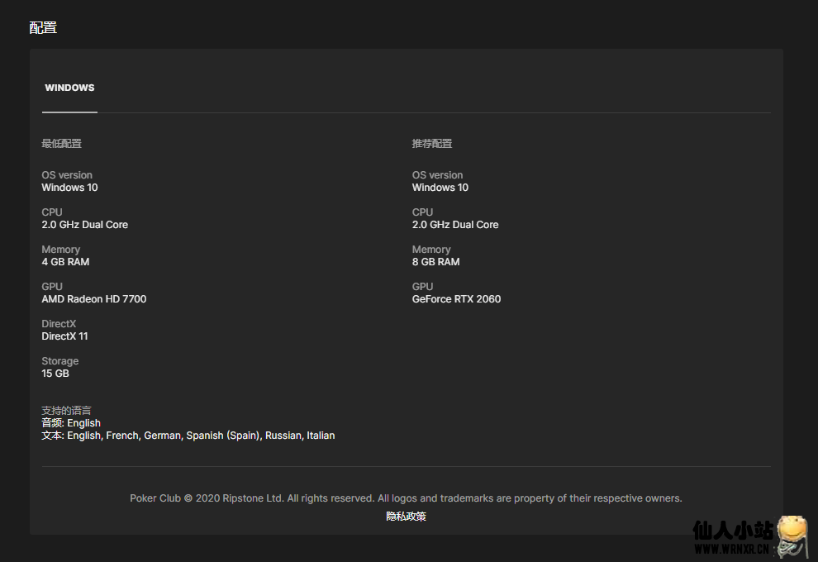Click AMD Radeon HD 7700 GPU text
Screen dimensions: 818x562
[94, 299]
